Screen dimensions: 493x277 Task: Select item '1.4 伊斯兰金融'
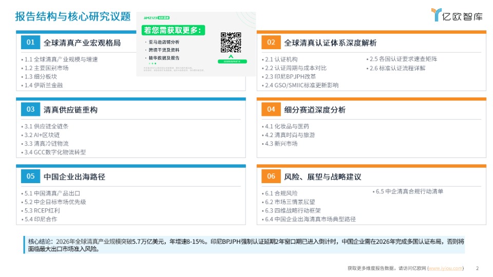[43, 85]
